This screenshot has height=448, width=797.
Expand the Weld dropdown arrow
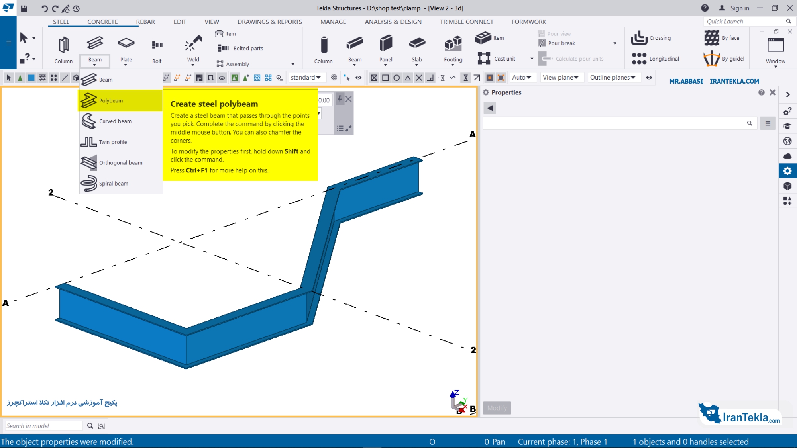tap(193, 65)
